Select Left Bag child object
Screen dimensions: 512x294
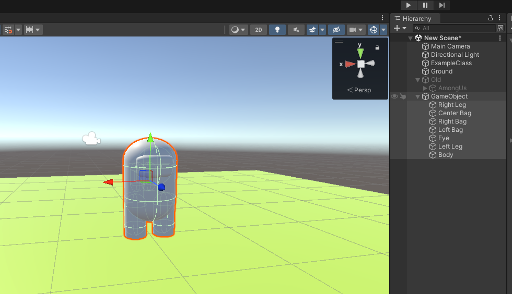pyautogui.click(x=450, y=130)
